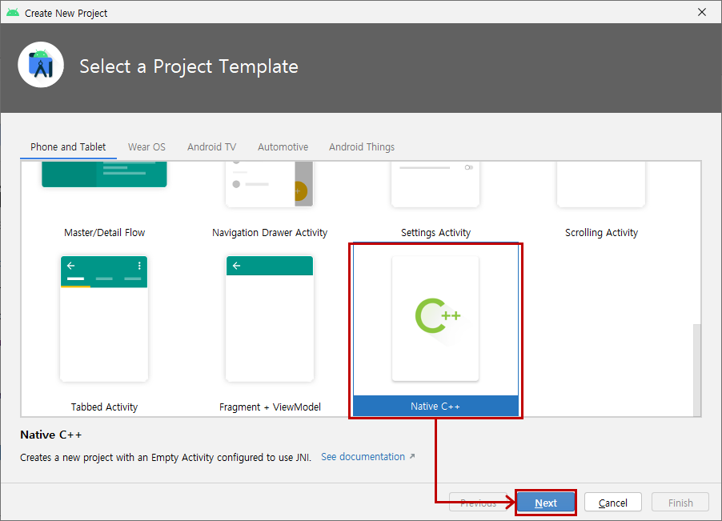Click the Tabbed Activity label
722x521 pixels.
104,407
